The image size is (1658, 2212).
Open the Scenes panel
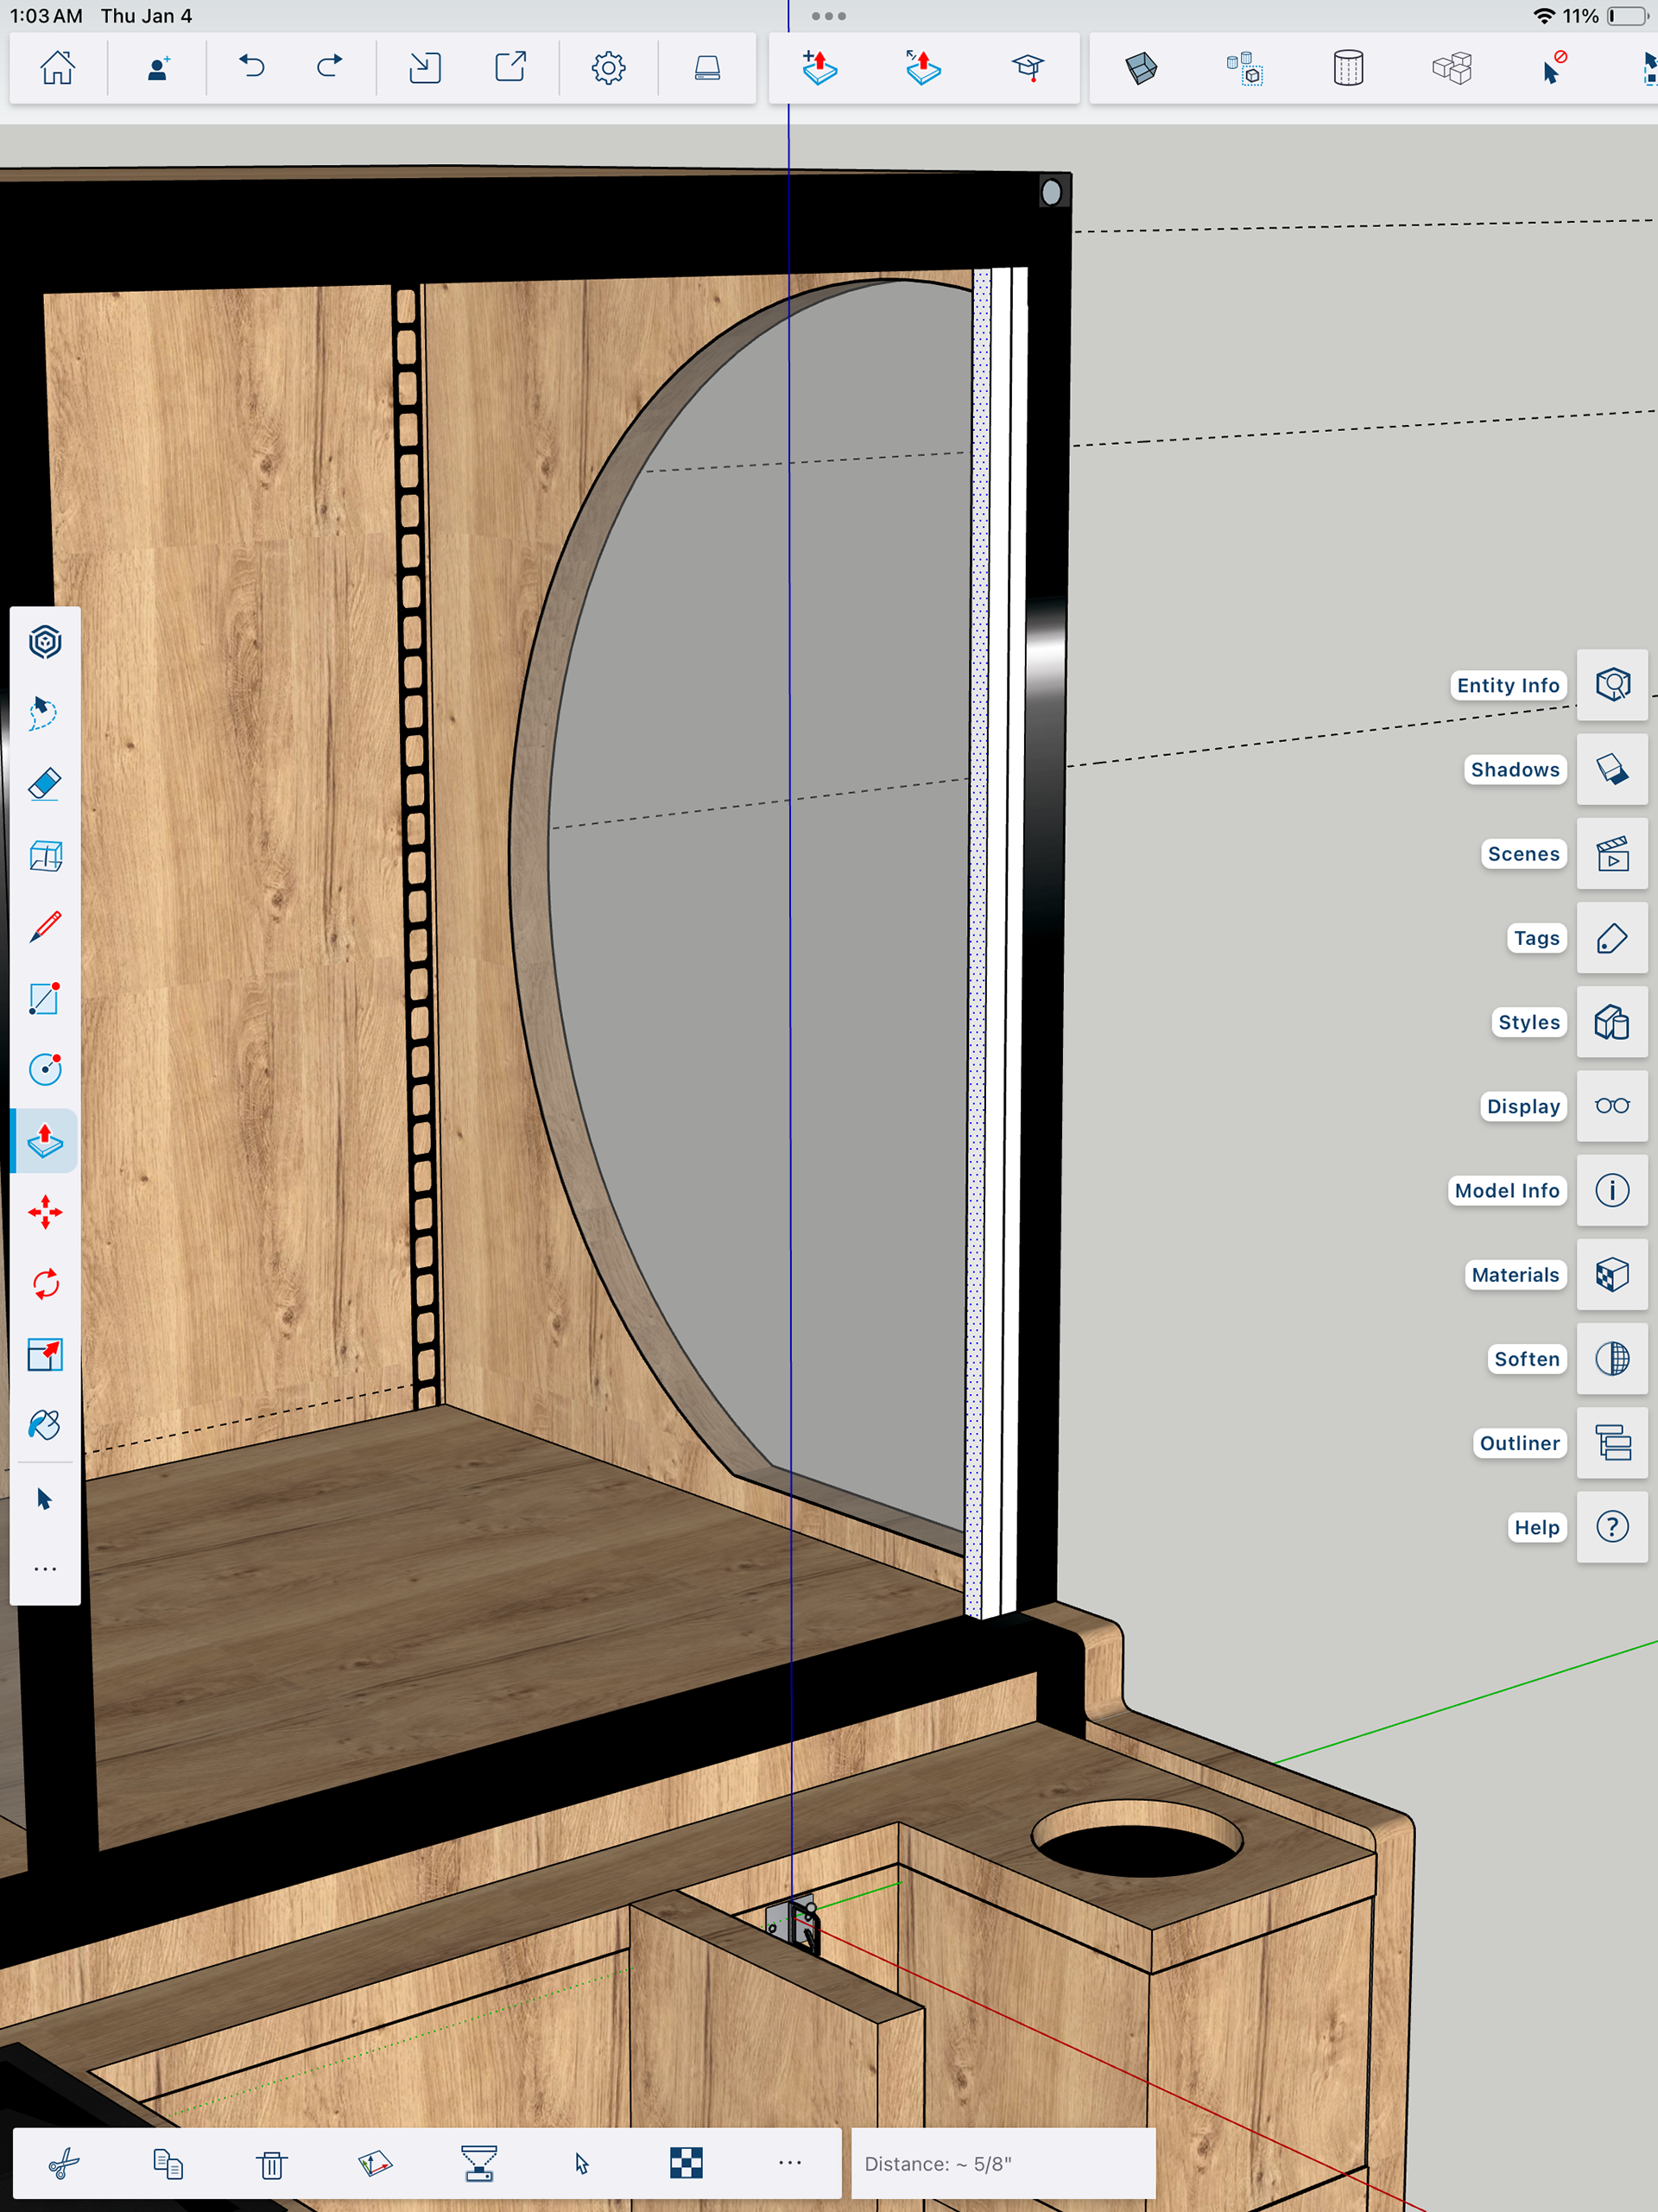click(x=1611, y=854)
